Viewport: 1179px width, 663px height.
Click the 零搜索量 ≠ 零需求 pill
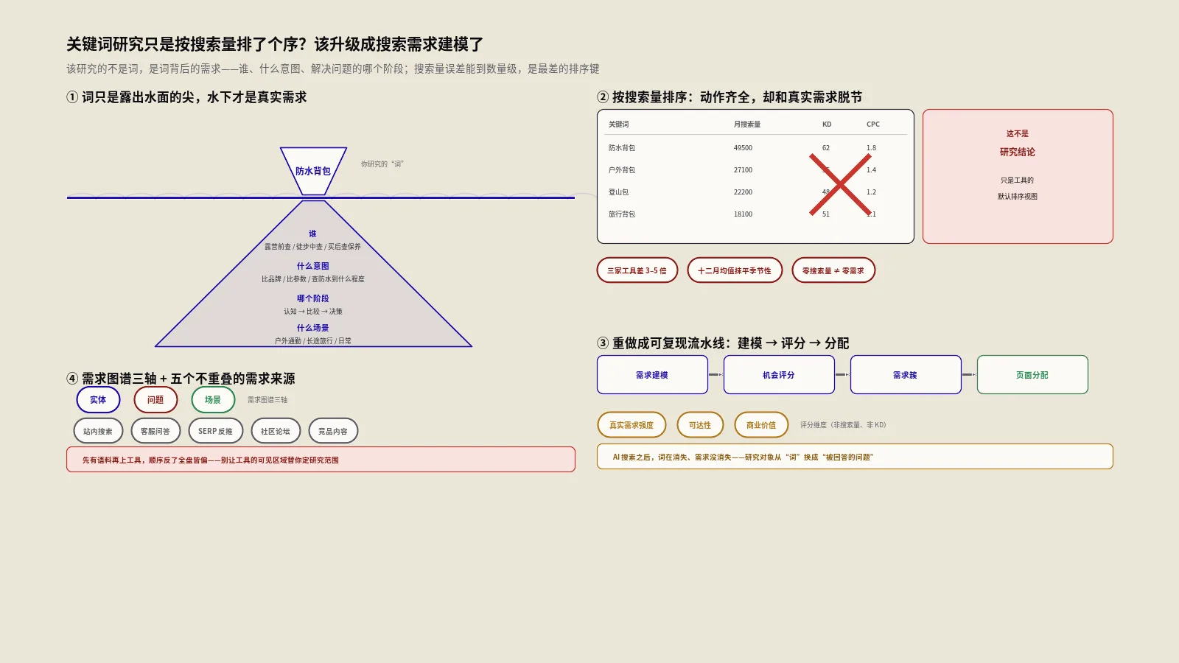coord(833,270)
